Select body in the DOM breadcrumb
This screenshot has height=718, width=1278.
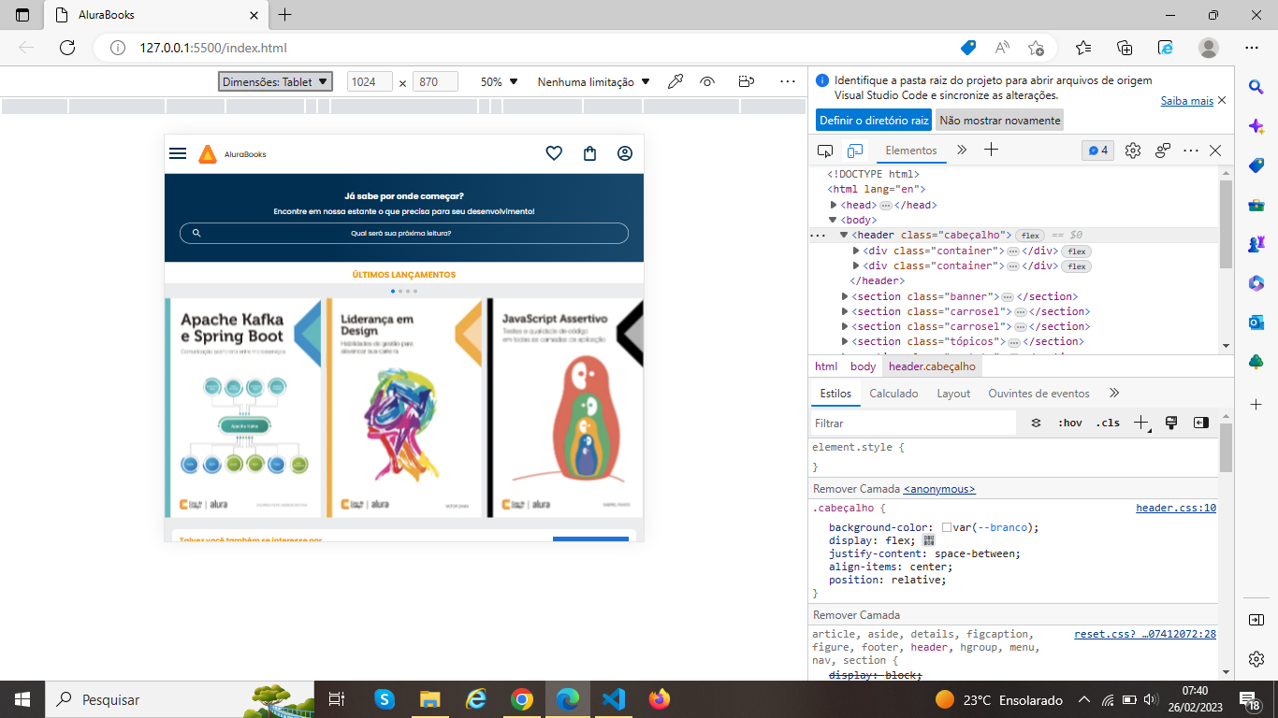863,366
